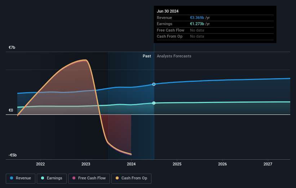Toggle the Free Cash Flow legend button
Image resolution: width=296 pixels, height=188 pixels.
coord(89,178)
